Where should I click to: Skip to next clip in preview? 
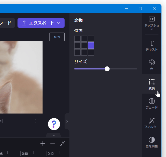[x=1, y=121]
